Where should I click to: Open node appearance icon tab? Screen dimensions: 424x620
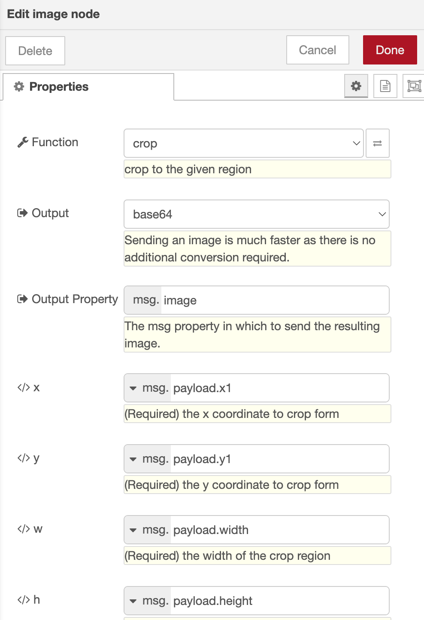[414, 86]
